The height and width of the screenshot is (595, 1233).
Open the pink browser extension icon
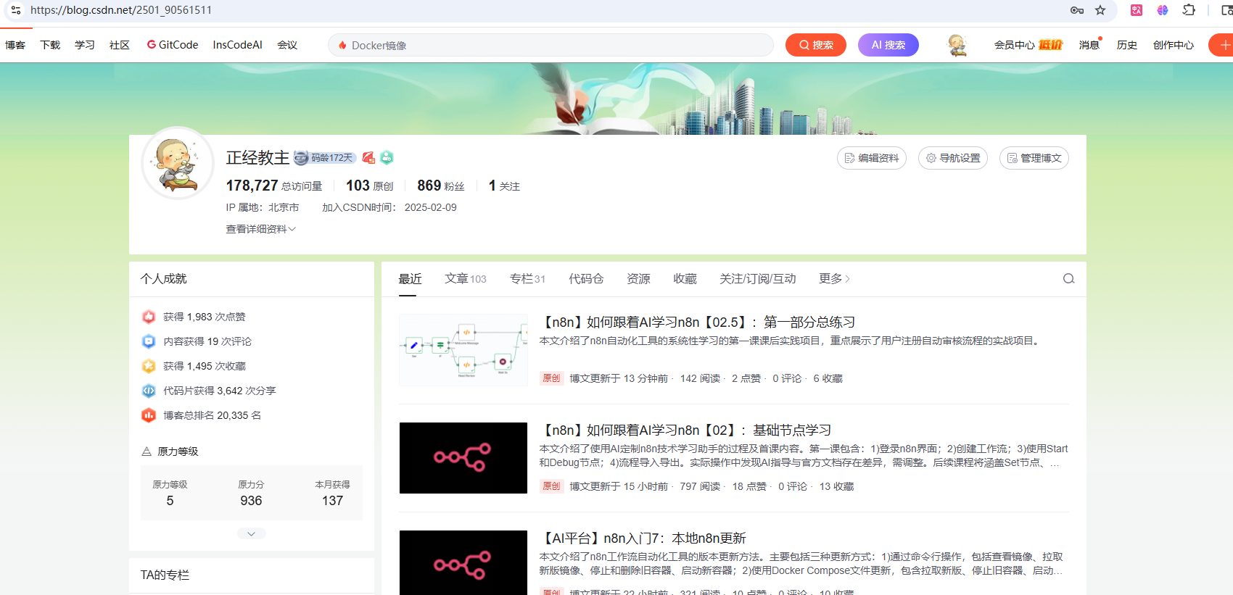[x=1137, y=10]
